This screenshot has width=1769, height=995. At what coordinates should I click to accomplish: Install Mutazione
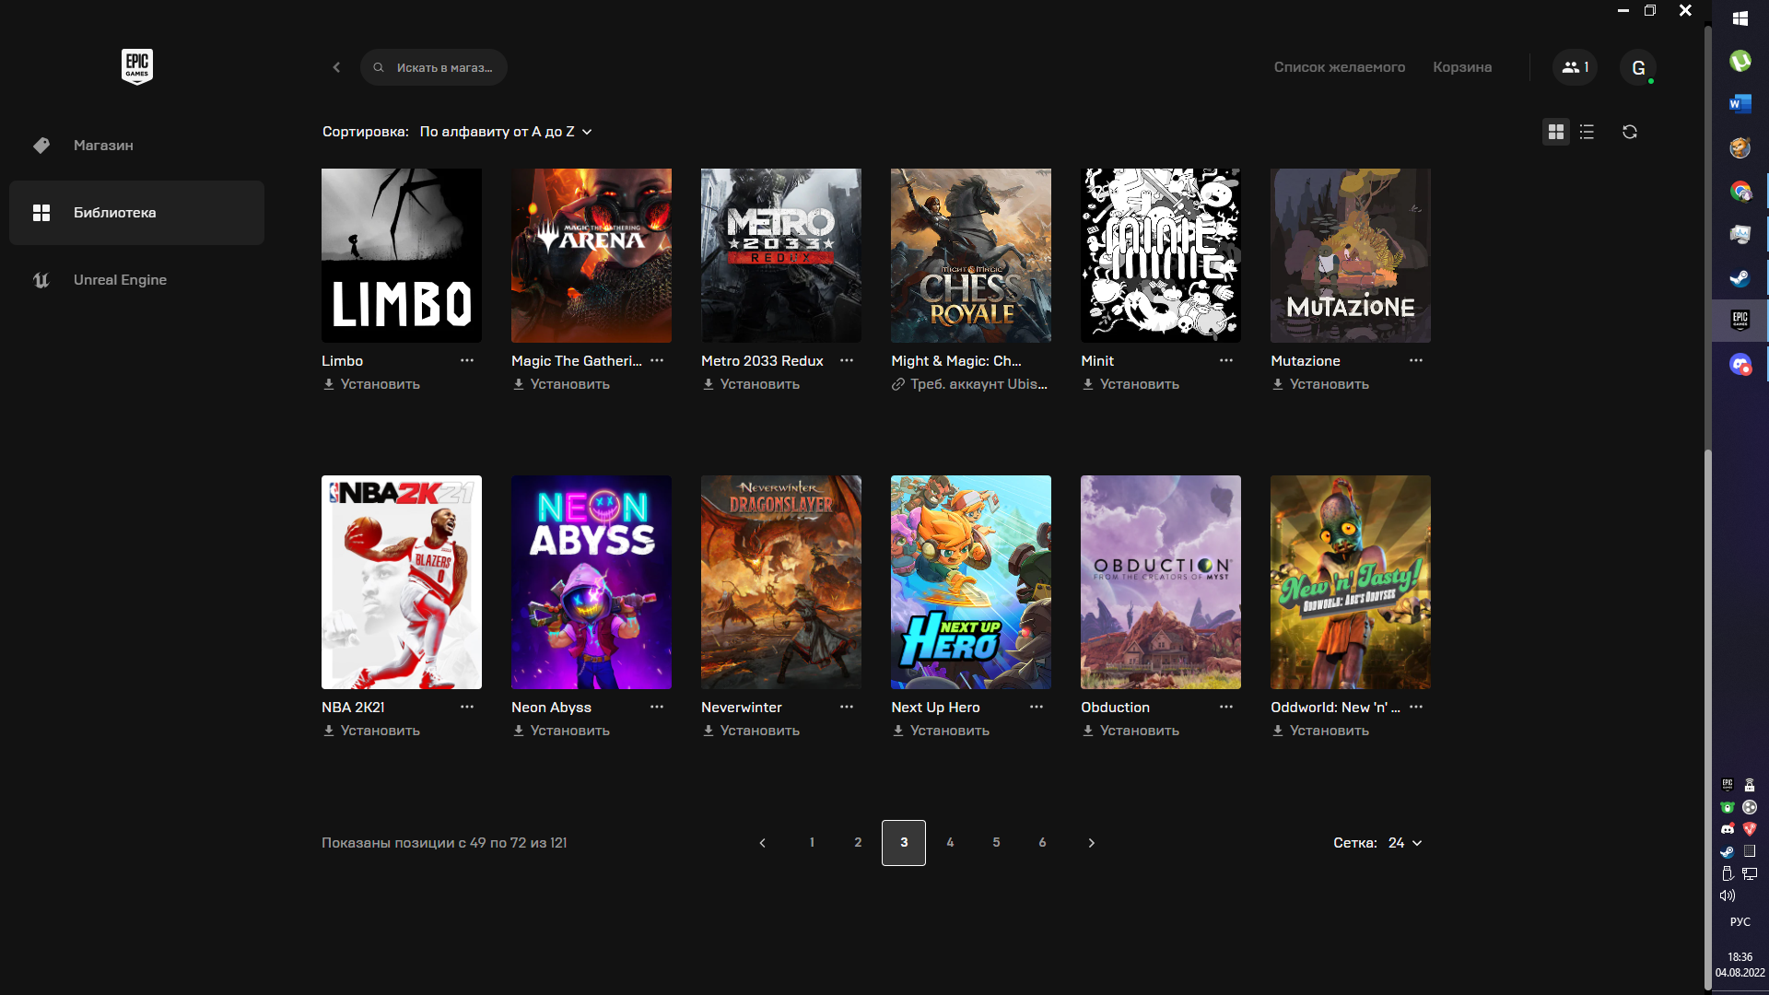point(1320,384)
